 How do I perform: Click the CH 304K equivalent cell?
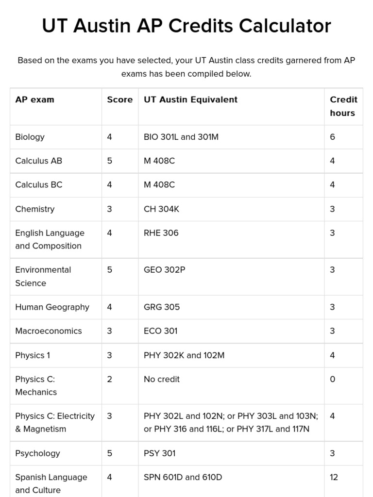(160, 209)
